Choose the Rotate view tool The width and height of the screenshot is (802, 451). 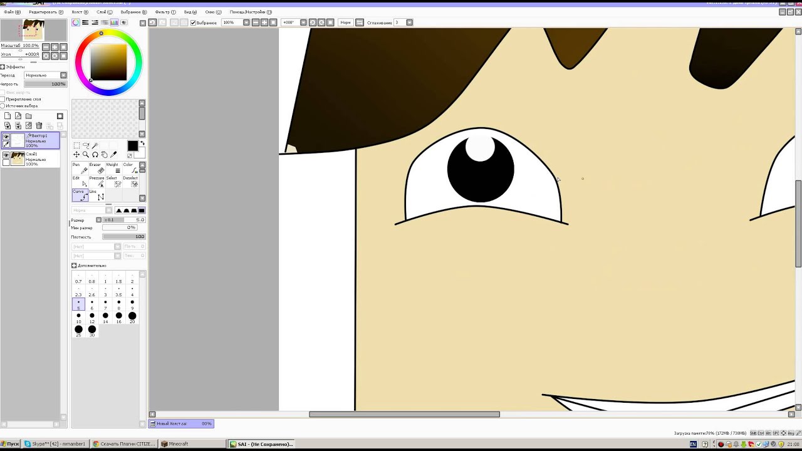pyautogui.click(x=95, y=155)
